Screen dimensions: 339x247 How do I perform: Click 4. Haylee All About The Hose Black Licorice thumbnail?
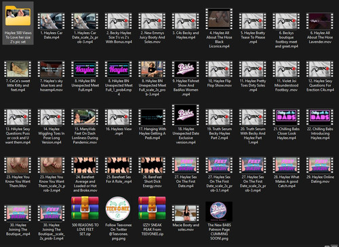coord(219,19)
